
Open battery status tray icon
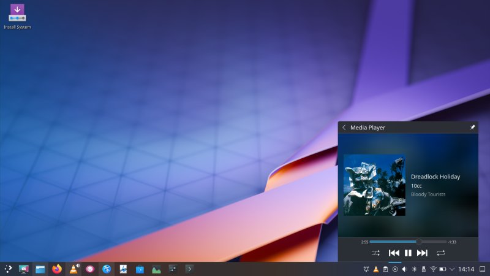443,269
